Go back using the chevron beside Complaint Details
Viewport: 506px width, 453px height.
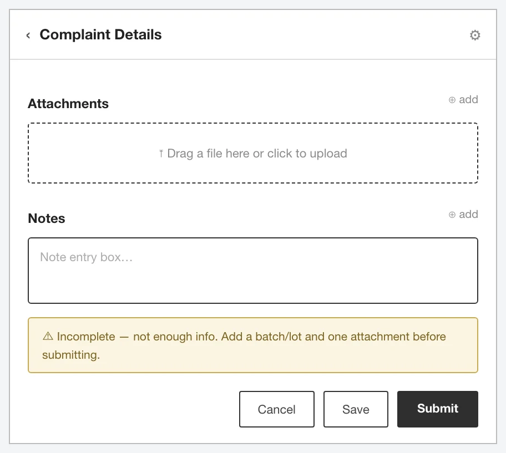[28, 35]
